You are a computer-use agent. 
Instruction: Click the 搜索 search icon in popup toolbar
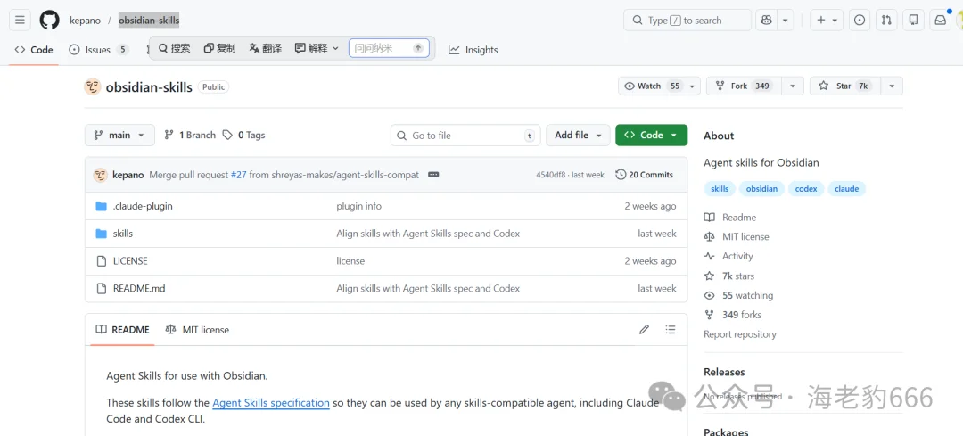click(x=174, y=48)
